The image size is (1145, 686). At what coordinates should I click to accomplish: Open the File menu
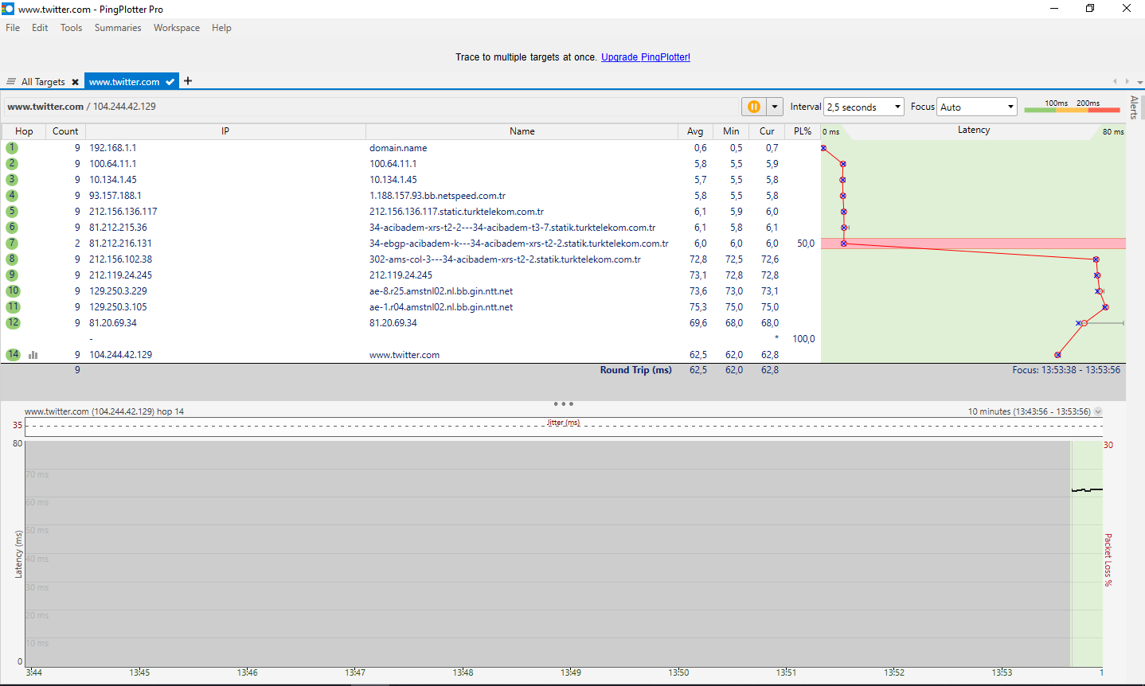coord(13,28)
